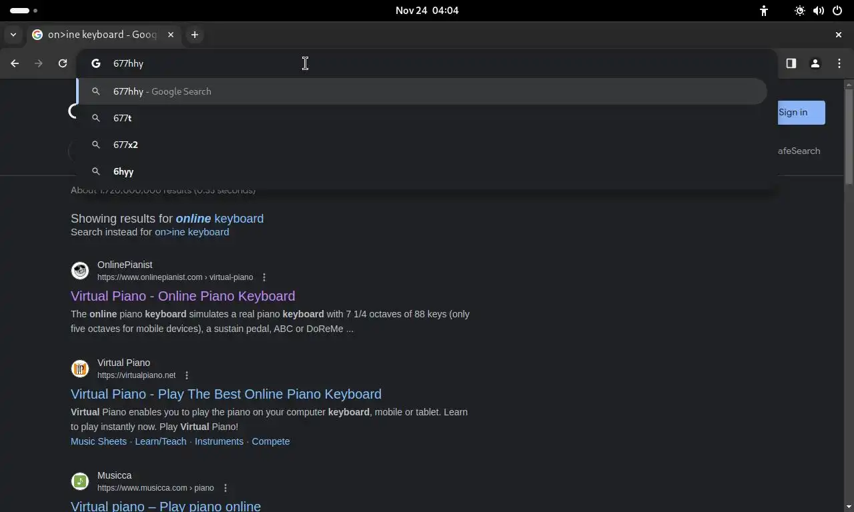Open 'Virtual Piano - Play The Best Online Piano Keyboard'
This screenshot has height=512, width=854.
tap(226, 394)
